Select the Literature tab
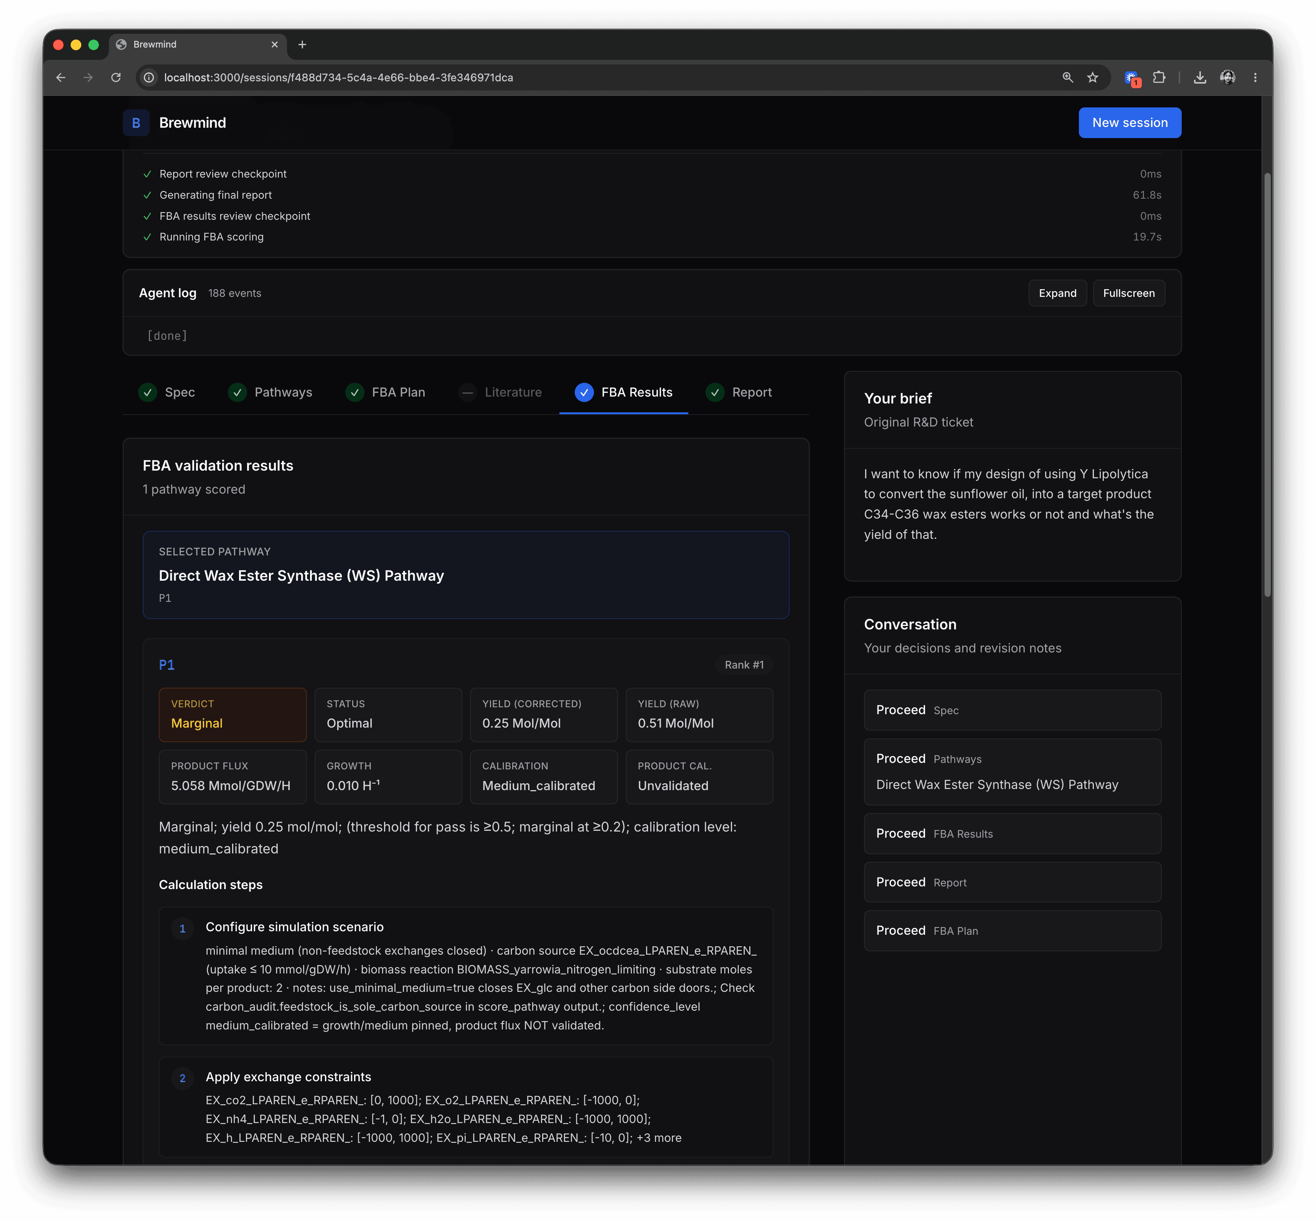 [500, 393]
